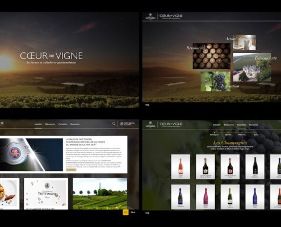Screen dimensions: 281x227
Task: Choose the Champagnes step in the sub-navigation timeline
Action: pos(214,134)
